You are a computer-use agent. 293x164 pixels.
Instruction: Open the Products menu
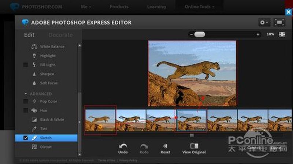[x=119, y=7]
